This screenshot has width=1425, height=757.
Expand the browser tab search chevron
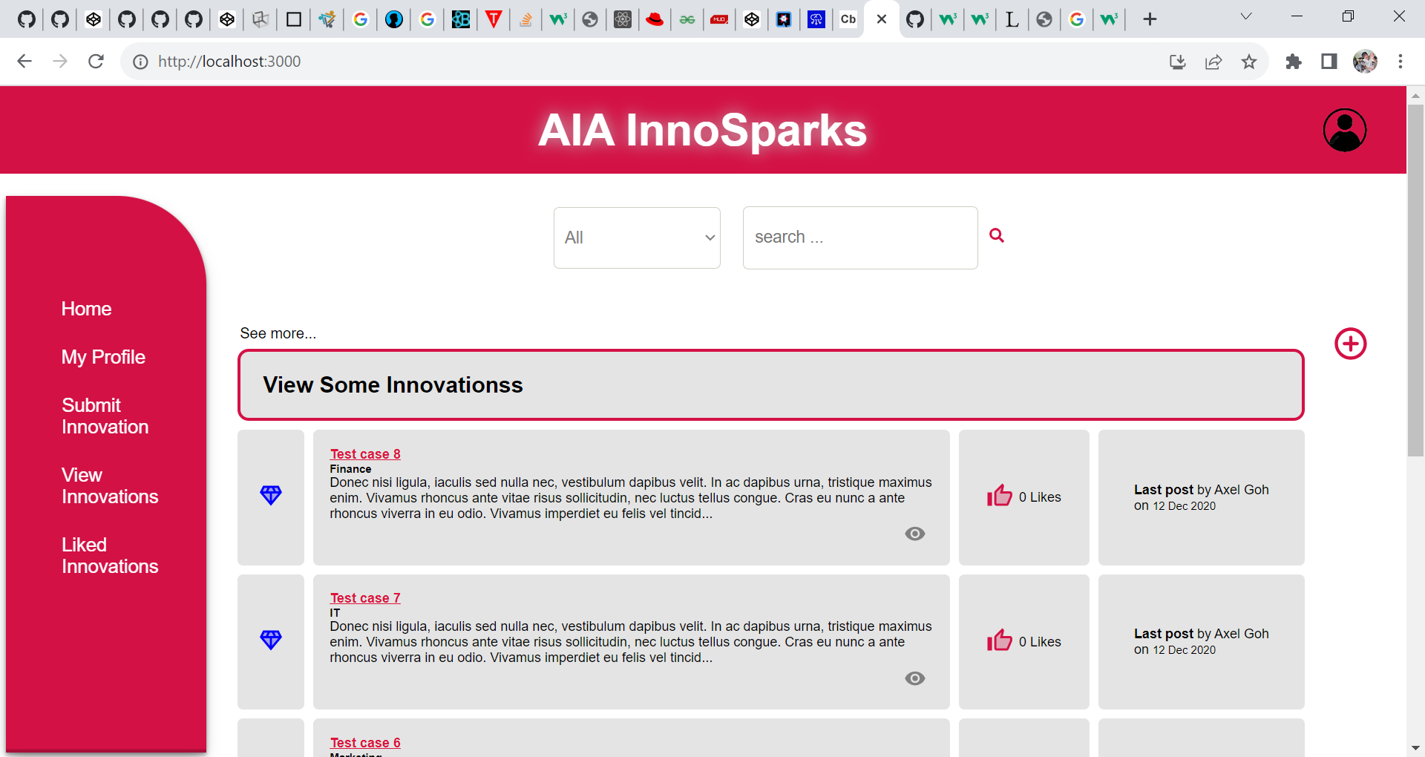(x=1246, y=17)
